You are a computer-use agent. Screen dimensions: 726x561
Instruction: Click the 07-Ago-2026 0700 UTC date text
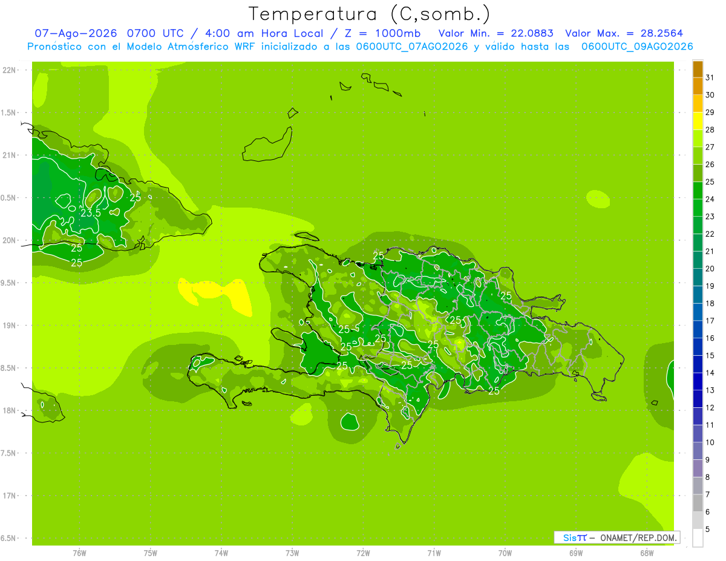click(x=110, y=33)
